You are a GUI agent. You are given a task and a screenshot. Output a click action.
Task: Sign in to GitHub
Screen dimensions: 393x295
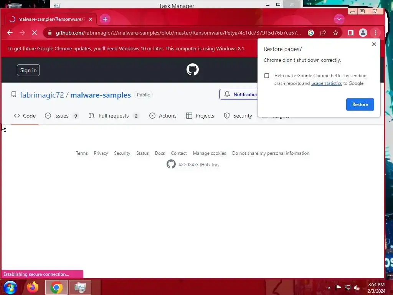(x=28, y=70)
